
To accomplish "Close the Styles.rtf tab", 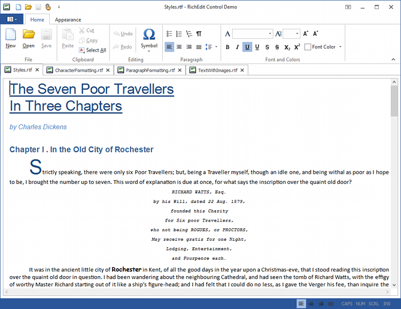I will [37, 70].
